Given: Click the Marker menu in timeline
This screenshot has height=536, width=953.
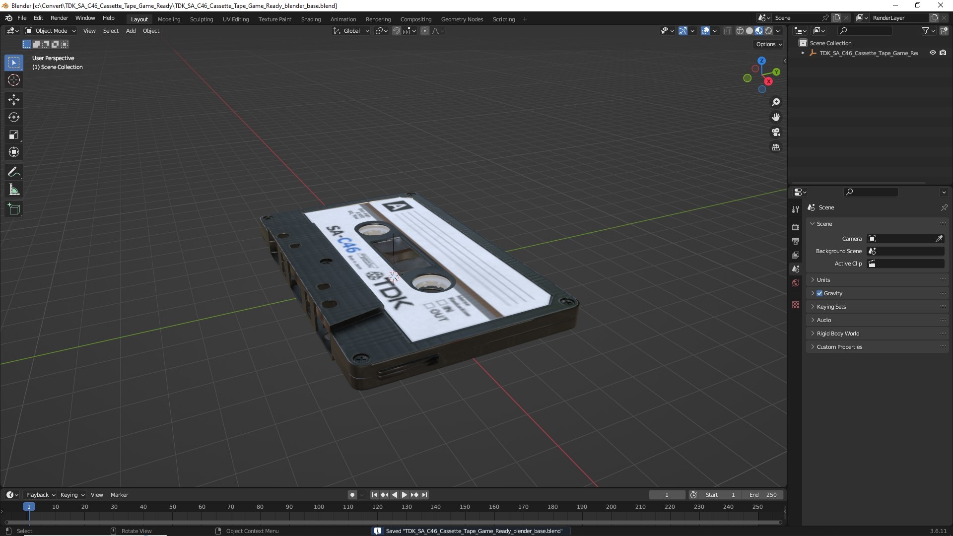Looking at the screenshot, I should [x=119, y=495].
